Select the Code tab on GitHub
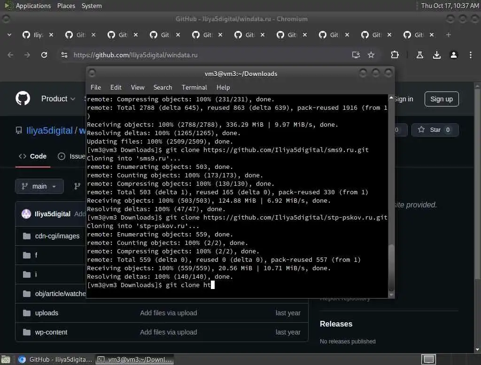481x365 pixels. (x=33, y=156)
